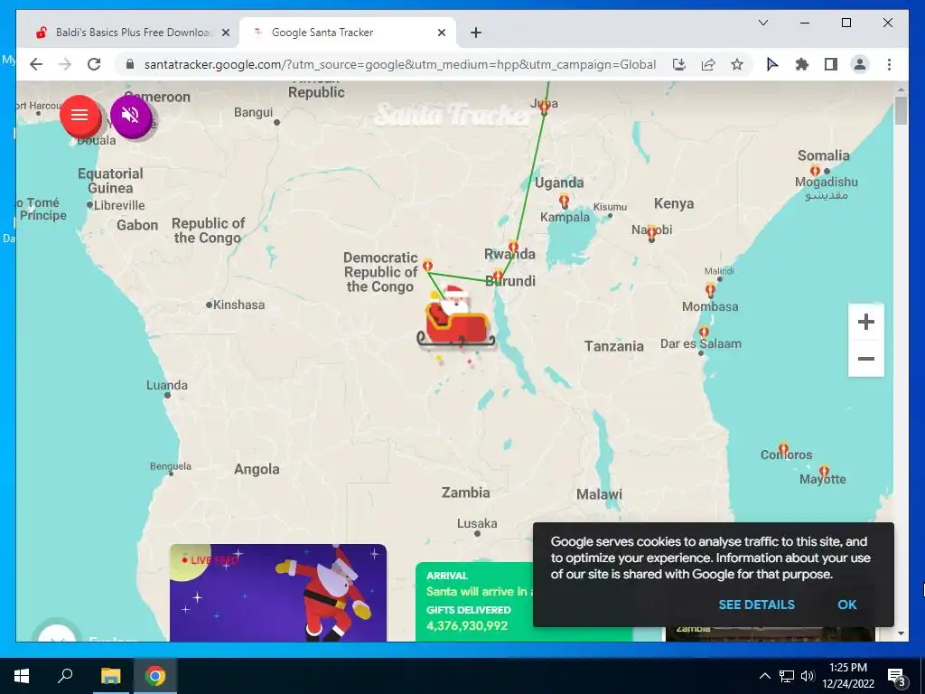This screenshot has width=925, height=694.
Task: Show hidden system tray icons
Action: click(764, 676)
